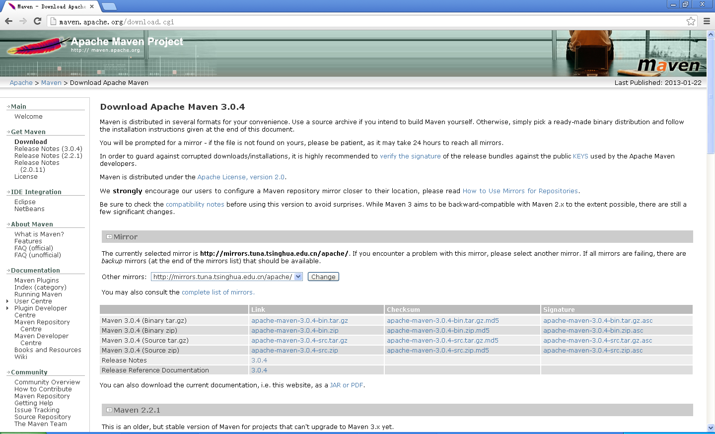
Task: Open 3.0.4 Release Reference Documentation link
Action: point(259,370)
